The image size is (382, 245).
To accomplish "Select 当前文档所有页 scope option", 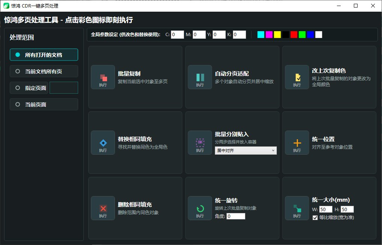I will pyautogui.click(x=44, y=71).
